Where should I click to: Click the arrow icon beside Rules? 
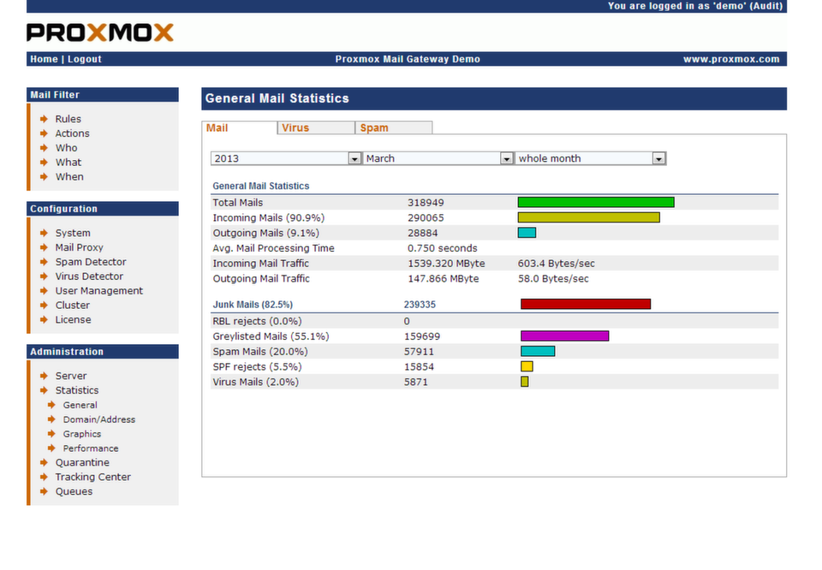[x=44, y=119]
